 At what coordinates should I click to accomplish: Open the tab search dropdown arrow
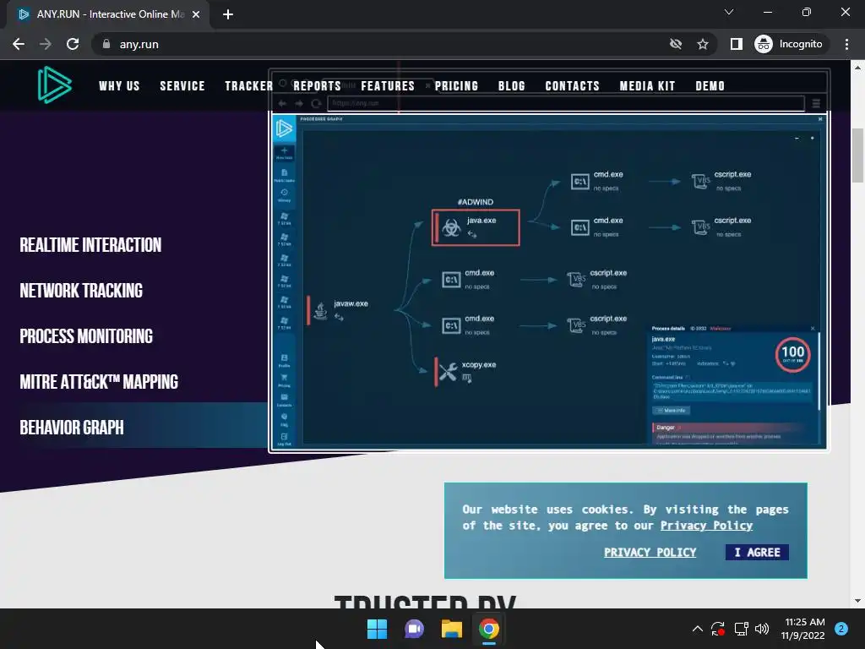(x=729, y=12)
